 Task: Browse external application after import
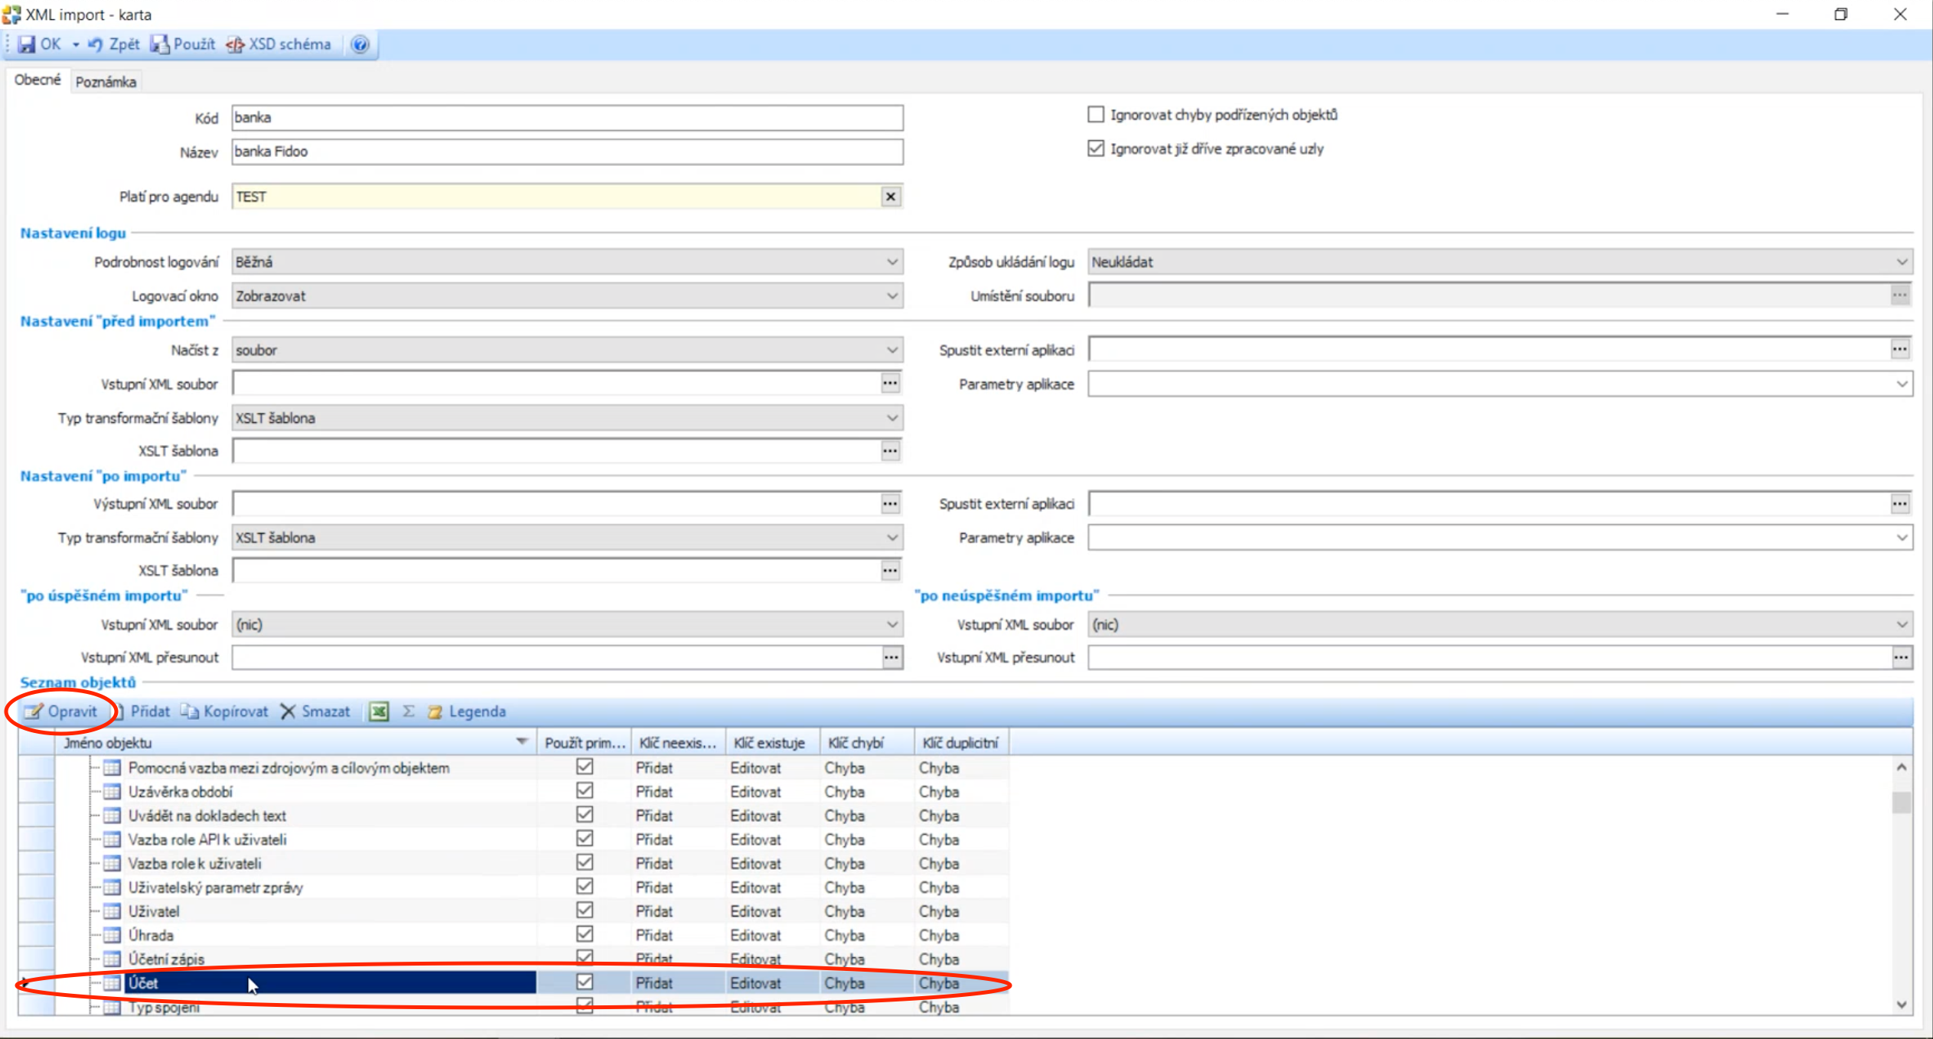click(x=1900, y=503)
